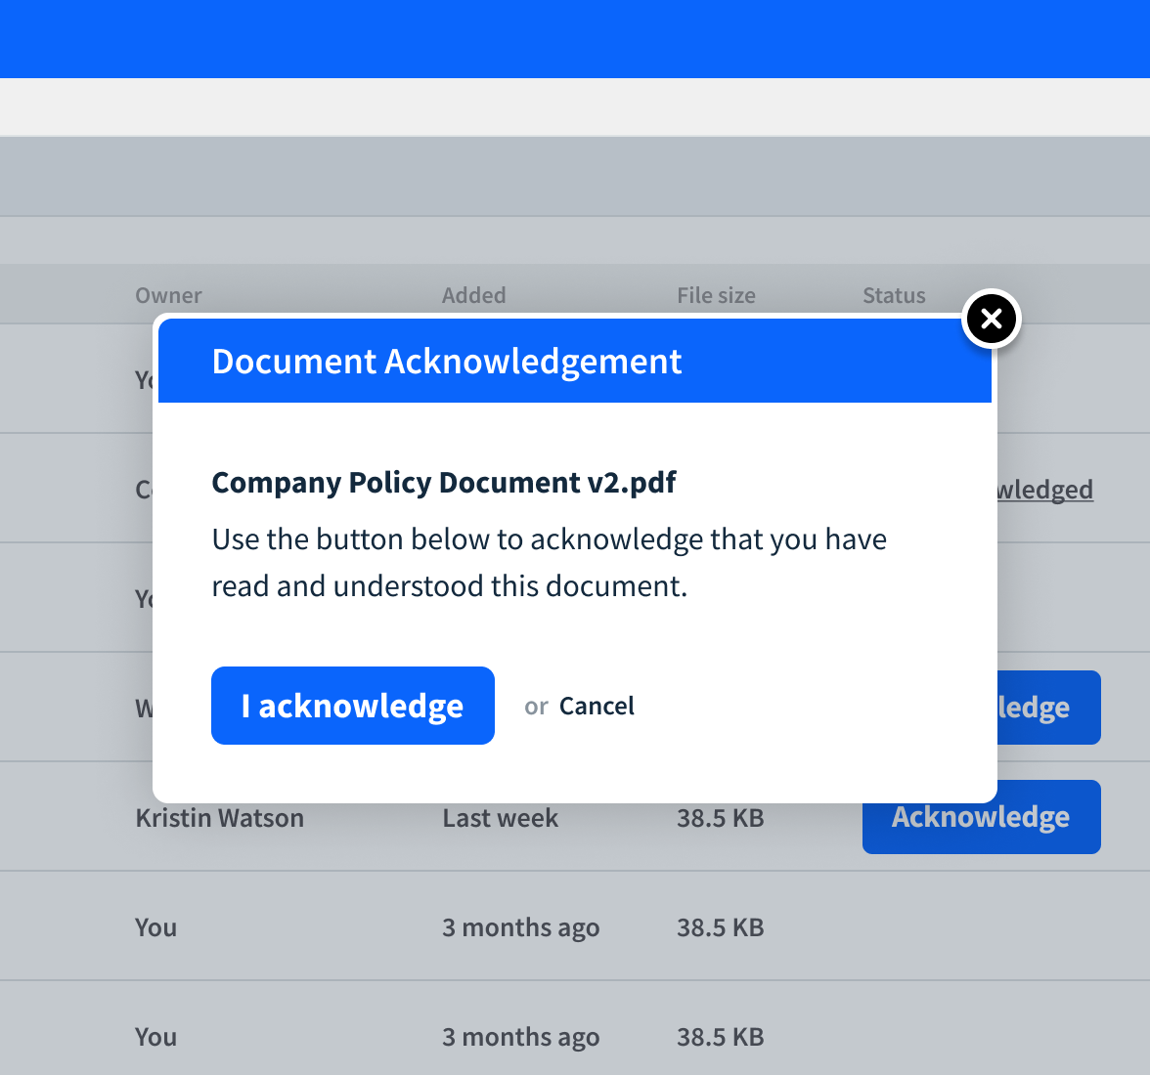
Task: Click the Company Policy Document v2.pdf file name
Action: pos(444,483)
